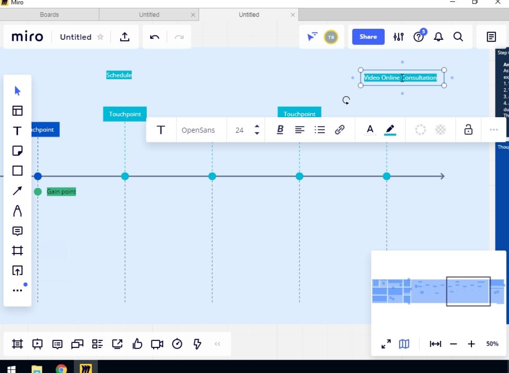The height and width of the screenshot is (373, 509).
Task: Click the font size 24 field
Action: click(239, 130)
